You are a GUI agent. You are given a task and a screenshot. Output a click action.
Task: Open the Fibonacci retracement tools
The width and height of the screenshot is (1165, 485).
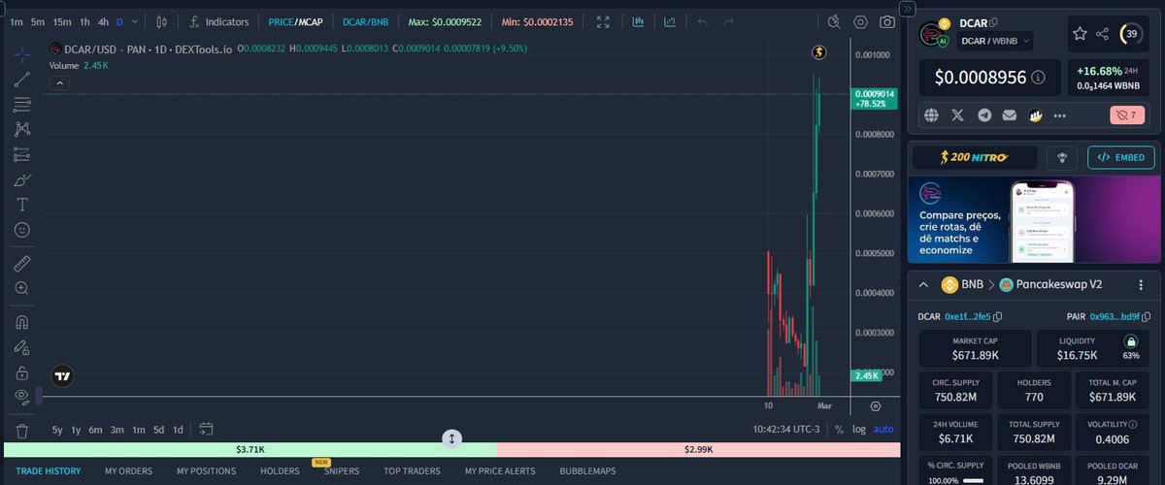click(22, 104)
